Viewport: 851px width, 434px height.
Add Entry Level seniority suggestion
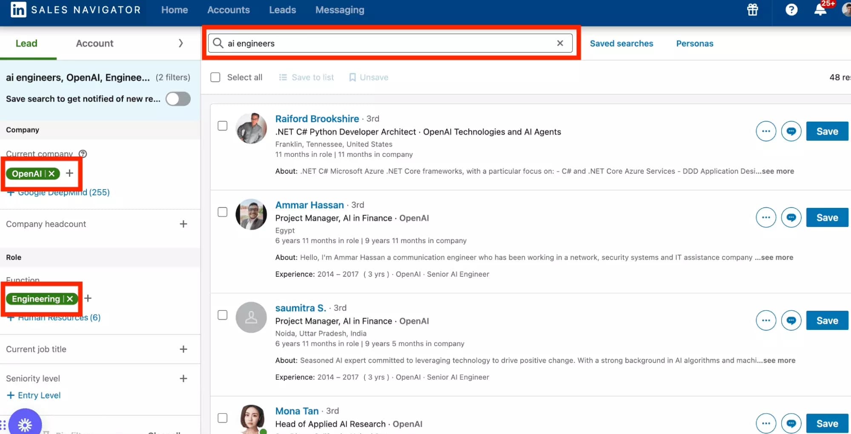point(34,395)
